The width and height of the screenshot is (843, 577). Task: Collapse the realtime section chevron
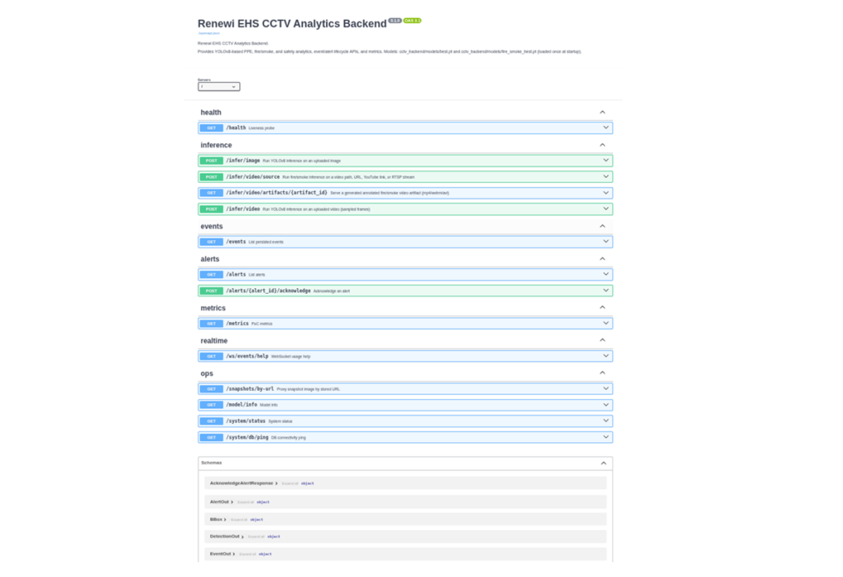click(x=602, y=341)
